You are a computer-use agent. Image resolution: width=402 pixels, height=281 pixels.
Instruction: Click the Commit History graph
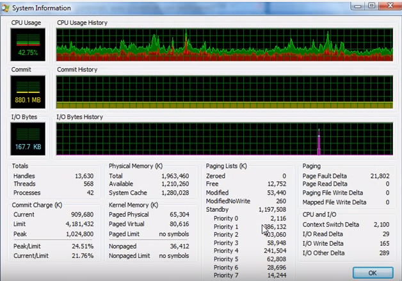tap(224, 92)
